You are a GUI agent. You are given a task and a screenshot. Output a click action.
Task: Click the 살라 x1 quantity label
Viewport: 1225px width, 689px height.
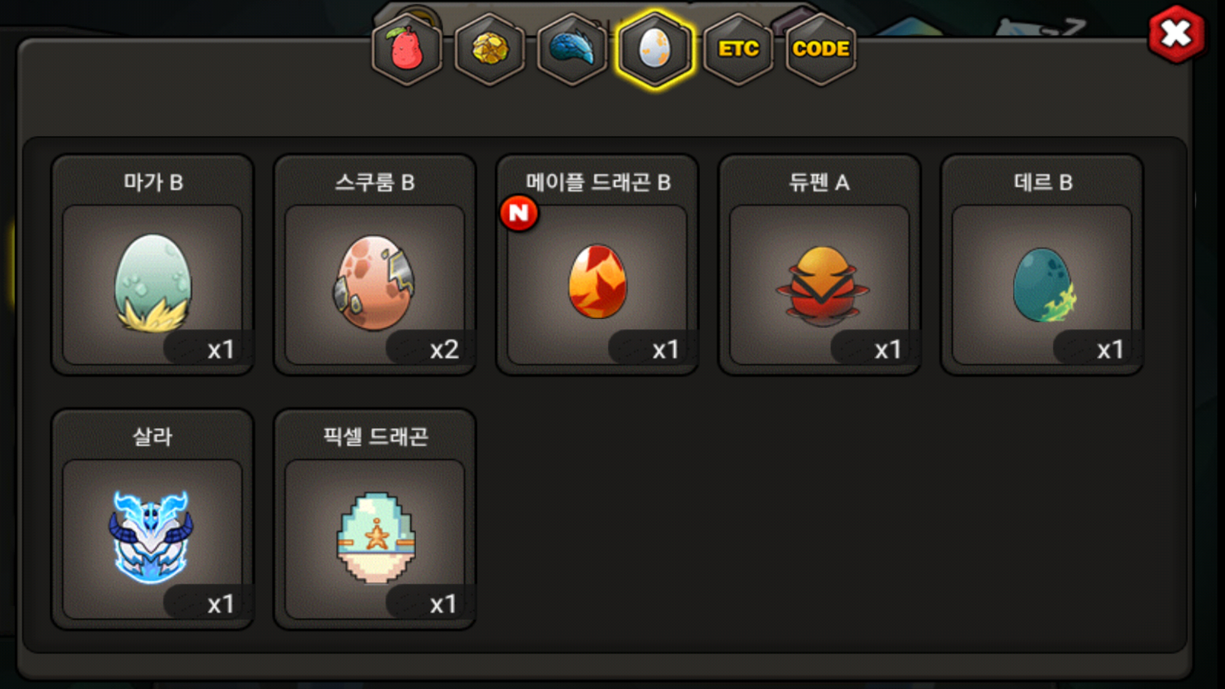point(221,604)
